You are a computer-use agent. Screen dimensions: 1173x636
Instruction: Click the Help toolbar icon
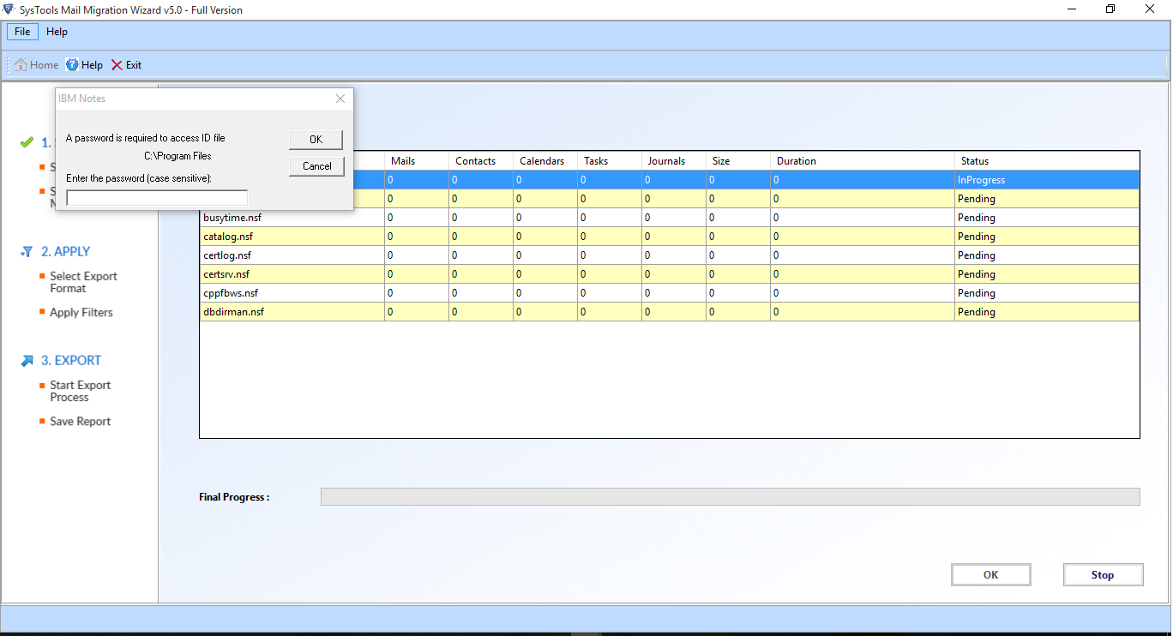72,65
